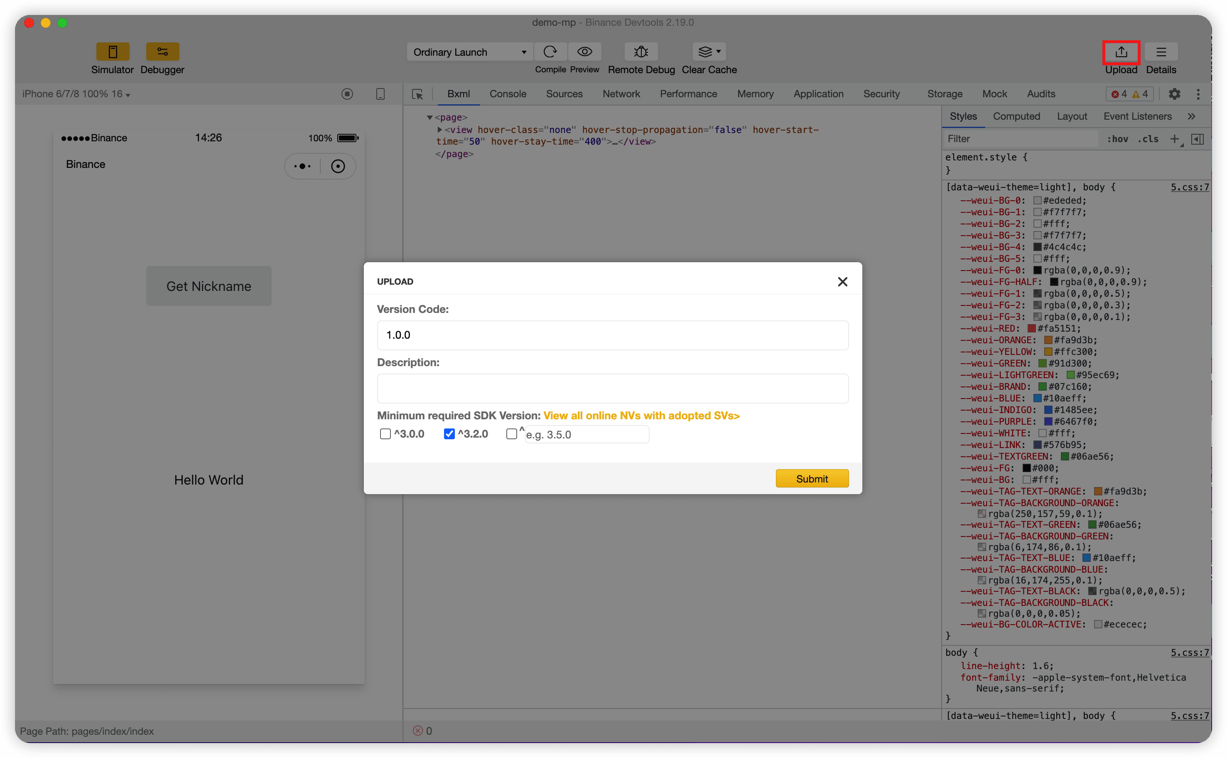Click the Submit button in Upload dialog
Viewport: 1227px width, 758px height.
(812, 478)
